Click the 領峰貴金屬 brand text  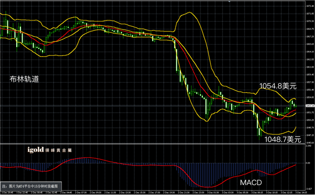click(58, 150)
